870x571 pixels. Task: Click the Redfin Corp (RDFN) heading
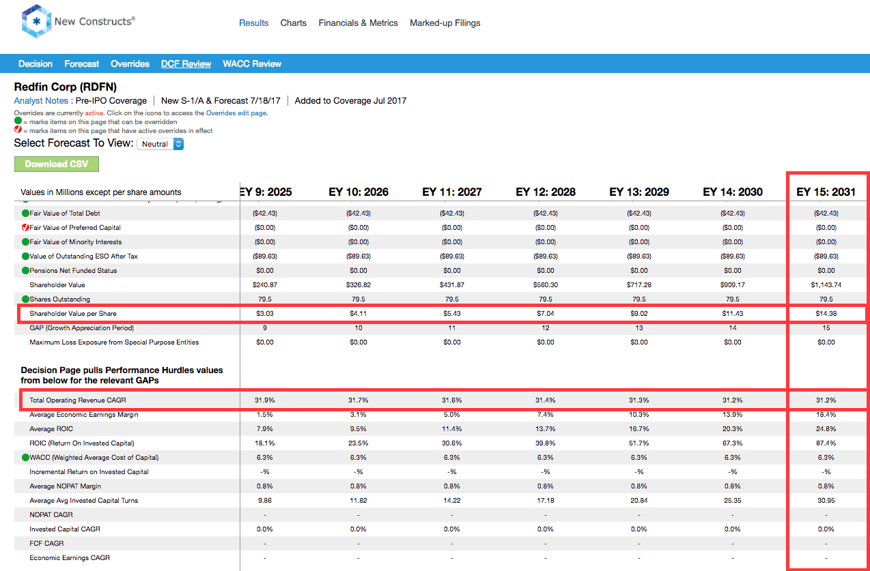[x=66, y=87]
